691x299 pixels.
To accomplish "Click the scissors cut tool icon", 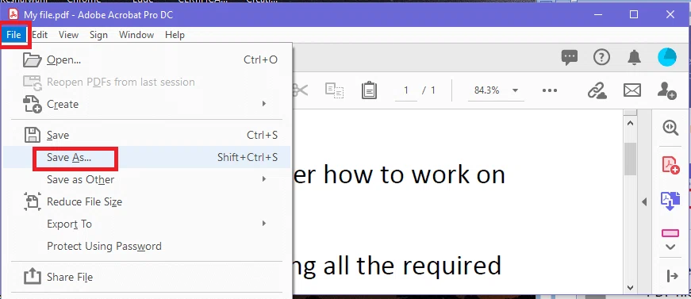I will click(300, 90).
